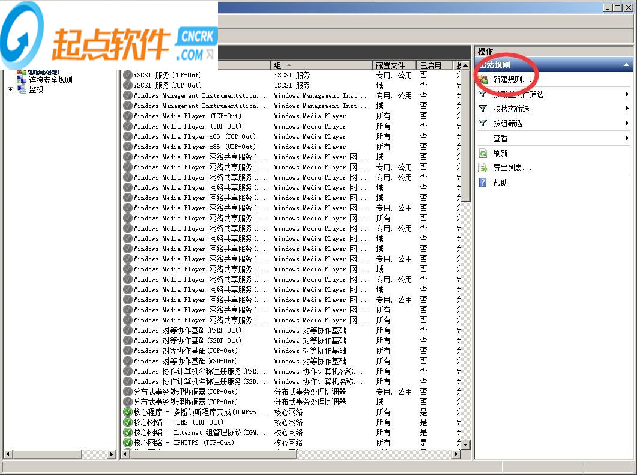Viewport: 637px width, 475px height.
Task: Click grey icon of Windows 对等协作基础 (PNRP-Out)
Action: click(x=127, y=330)
